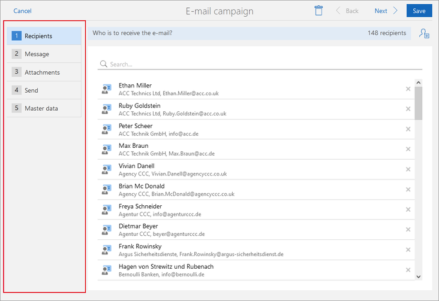
Task: Click contact icon beside Max Braun
Action: pyautogui.click(x=107, y=150)
